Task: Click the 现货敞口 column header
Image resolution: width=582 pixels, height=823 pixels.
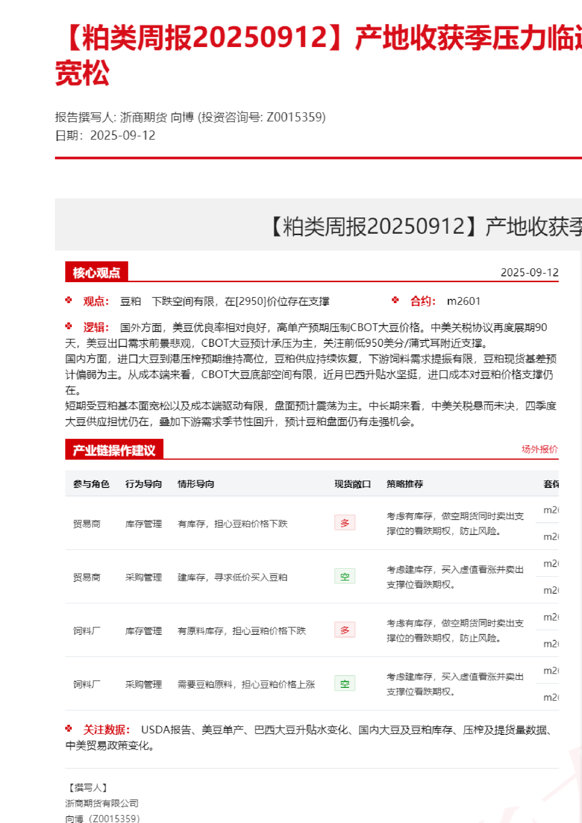Action: (x=353, y=484)
